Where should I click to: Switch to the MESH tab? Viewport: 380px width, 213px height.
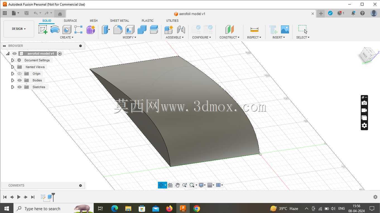94,21
